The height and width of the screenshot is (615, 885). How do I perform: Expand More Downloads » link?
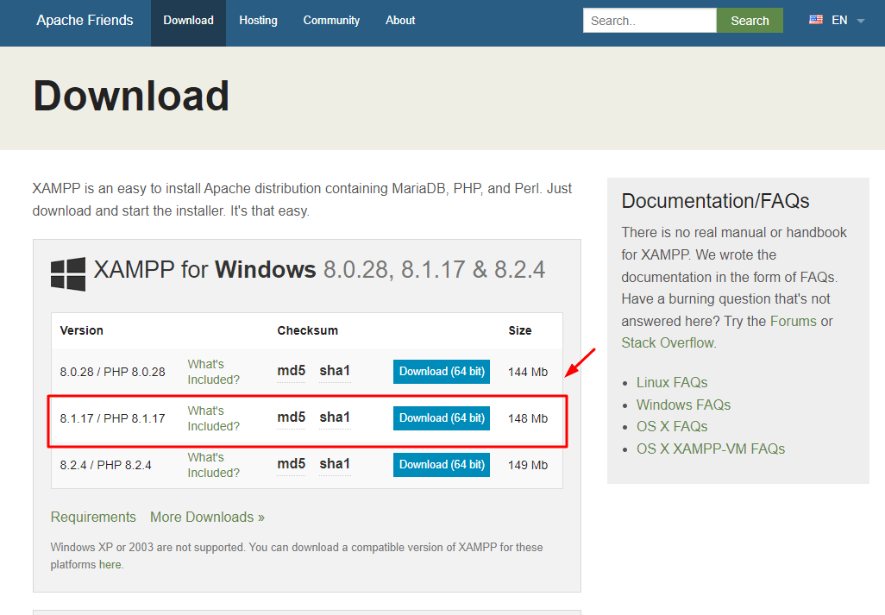[x=207, y=517]
